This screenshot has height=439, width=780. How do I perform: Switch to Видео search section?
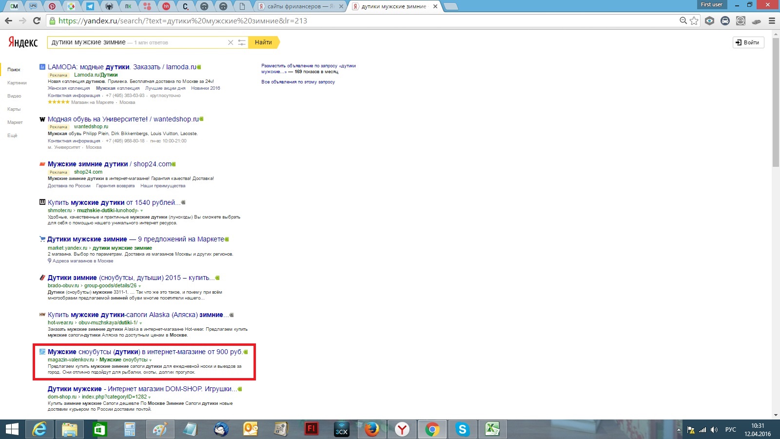pyautogui.click(x=14, y=96)
